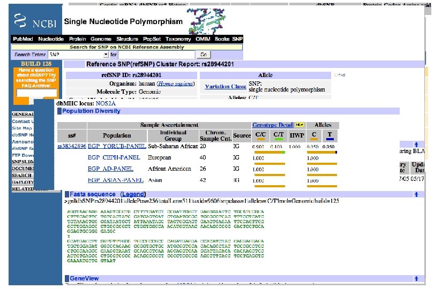Open the FTP Download sidebar link
434x289 pixels.
(23, 155)
